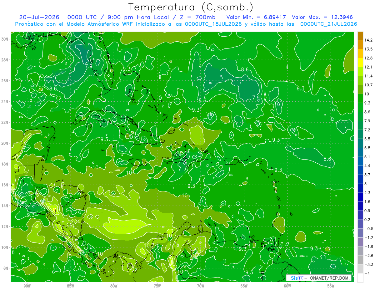Click the -1.2 label on the color scale
This screenshot has width=375, height=290.
point(368,238)
